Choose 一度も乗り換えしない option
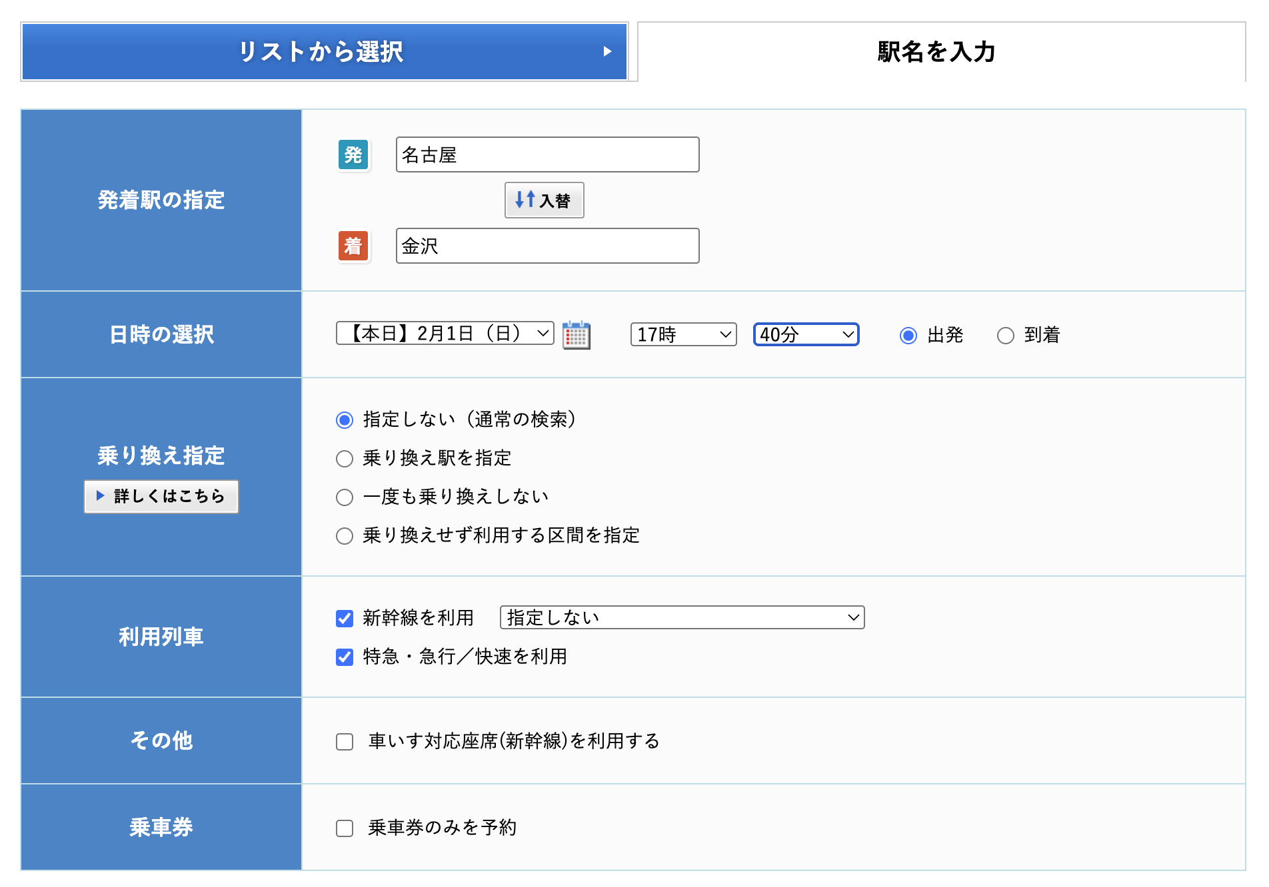The image size is (1269, 887). (x=344, y=497)
